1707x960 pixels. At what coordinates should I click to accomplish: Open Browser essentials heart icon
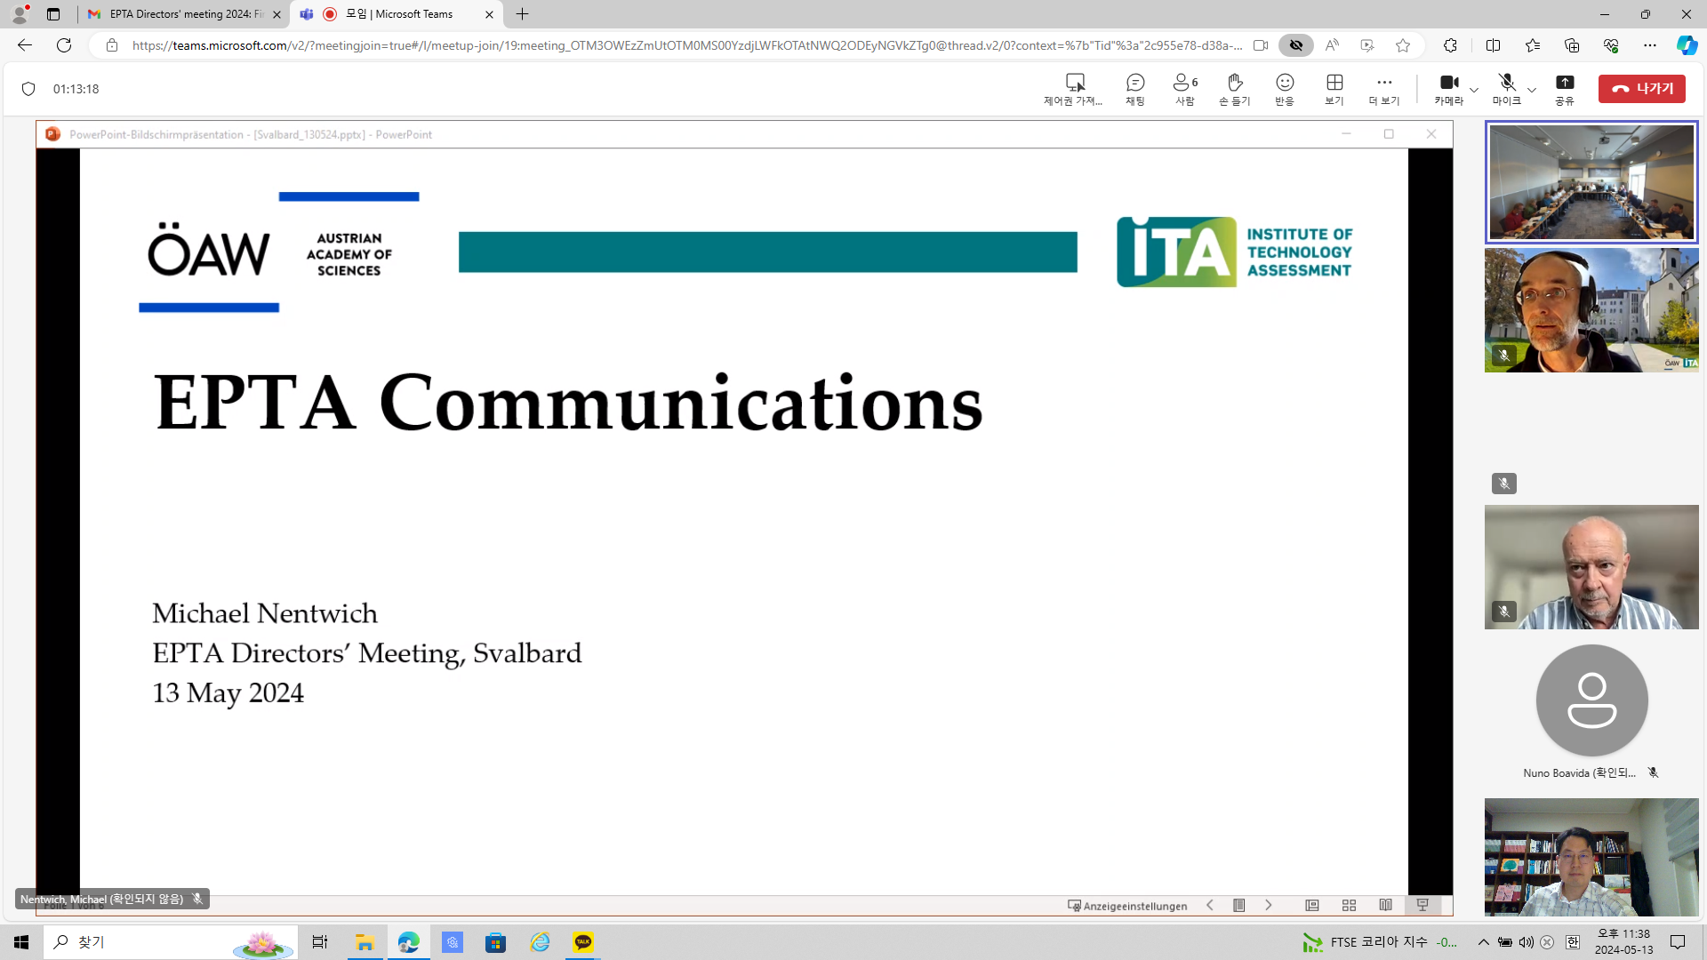click(x=1611, y=45)
